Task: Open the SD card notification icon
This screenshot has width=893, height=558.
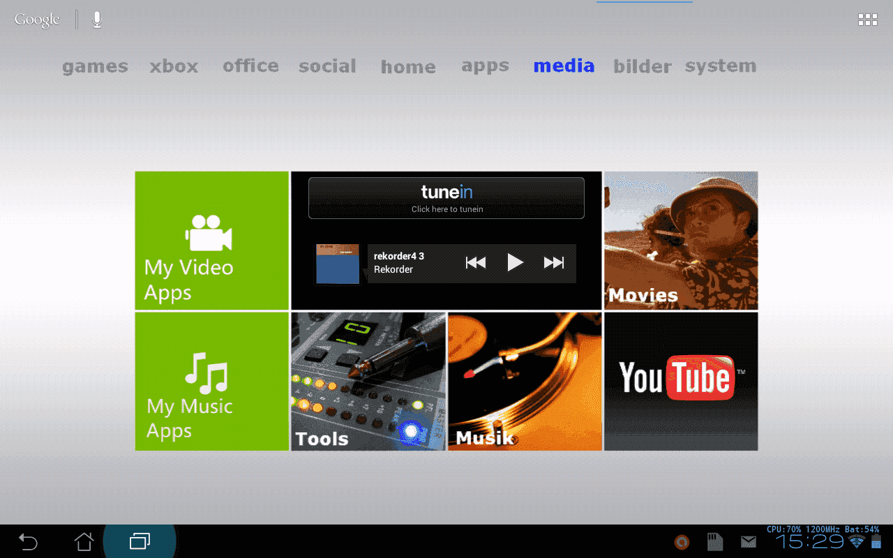Action: [x=715, y=542]
